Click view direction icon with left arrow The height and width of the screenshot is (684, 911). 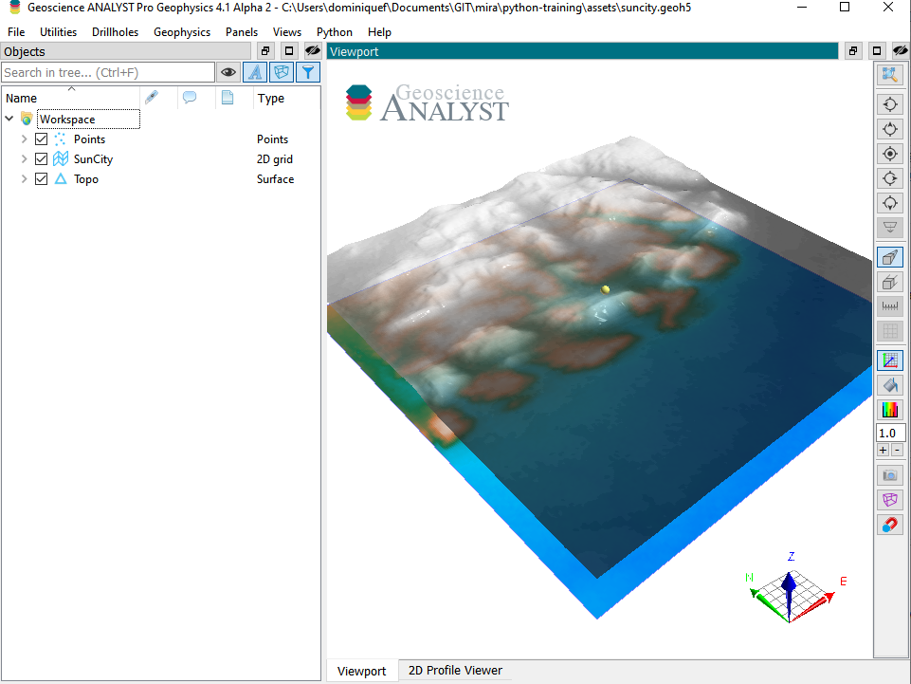pos(889,104)
